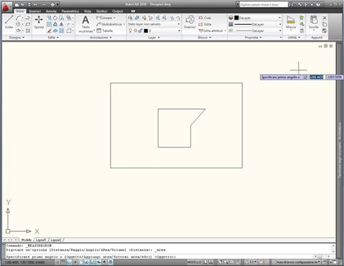
Task: Click the zoom magnifier icon in status bar
Action: point(226,262)
